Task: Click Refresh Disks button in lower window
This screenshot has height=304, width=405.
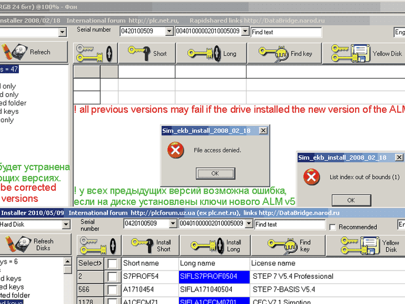Action: click(35, 244)
